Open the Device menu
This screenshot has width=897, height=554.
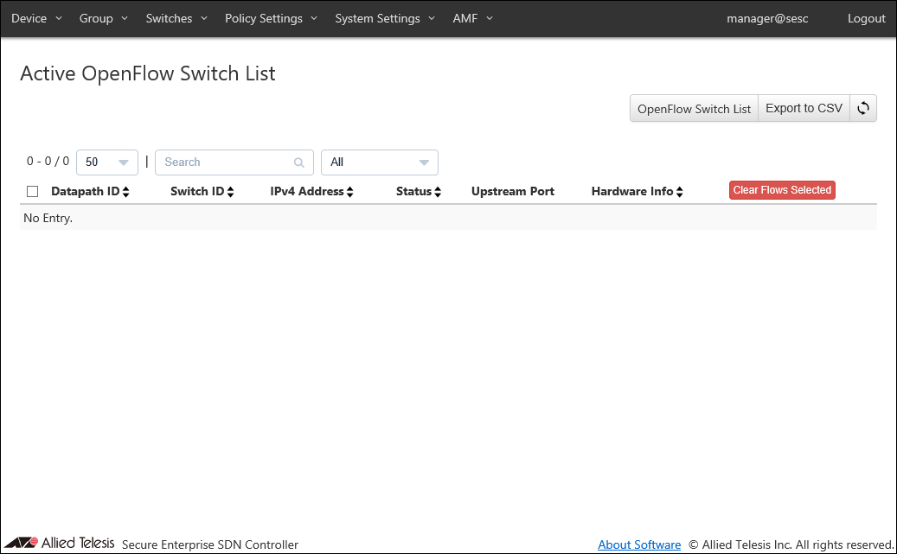[36, 18]
